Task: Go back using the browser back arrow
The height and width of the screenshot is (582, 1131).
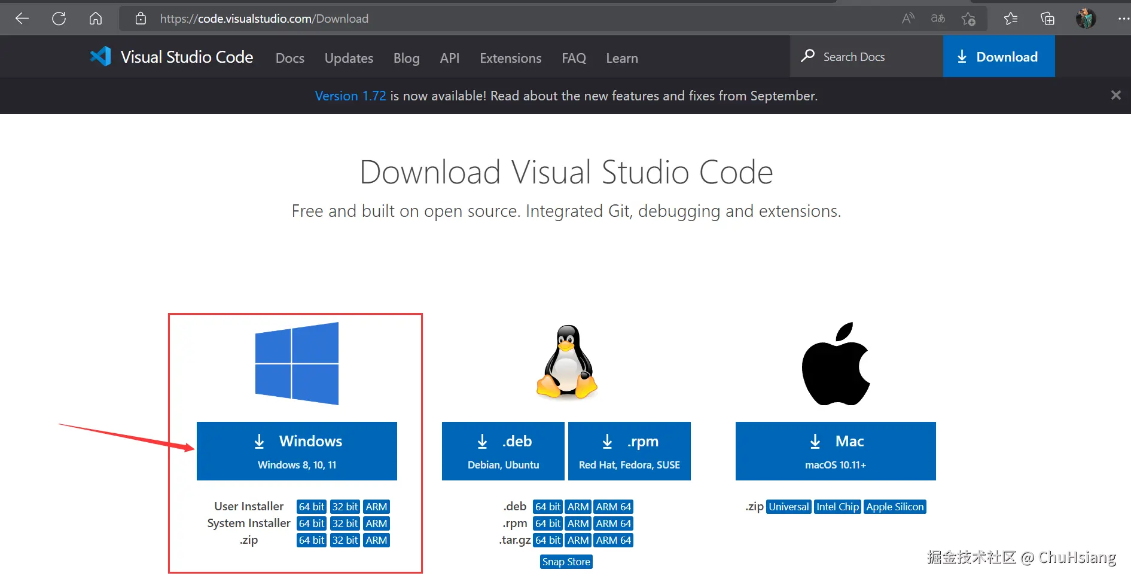Action: point(22,19)
